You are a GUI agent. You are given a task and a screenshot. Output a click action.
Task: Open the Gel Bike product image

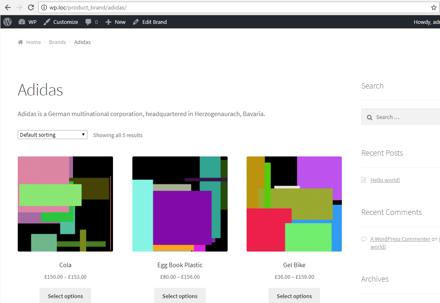294,204
